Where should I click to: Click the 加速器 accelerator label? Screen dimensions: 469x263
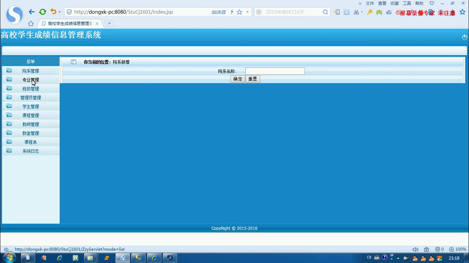click(x=218, y=12)
